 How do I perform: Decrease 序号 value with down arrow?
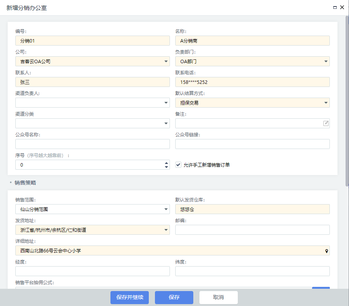(x=166, y=167)
